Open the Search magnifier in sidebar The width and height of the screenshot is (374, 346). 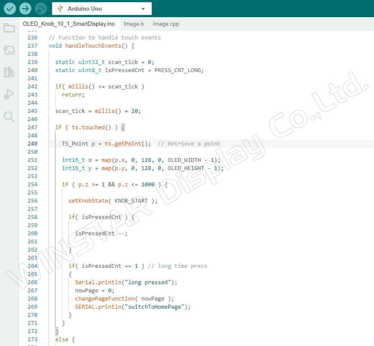tap(9, 116)
